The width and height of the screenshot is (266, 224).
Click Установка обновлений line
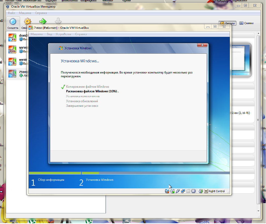point(82,101)
